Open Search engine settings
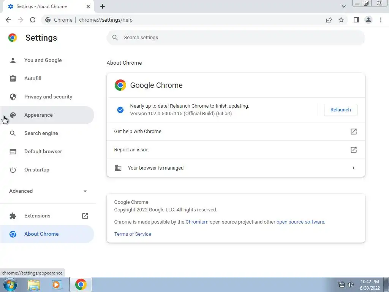 pos(47,133)
